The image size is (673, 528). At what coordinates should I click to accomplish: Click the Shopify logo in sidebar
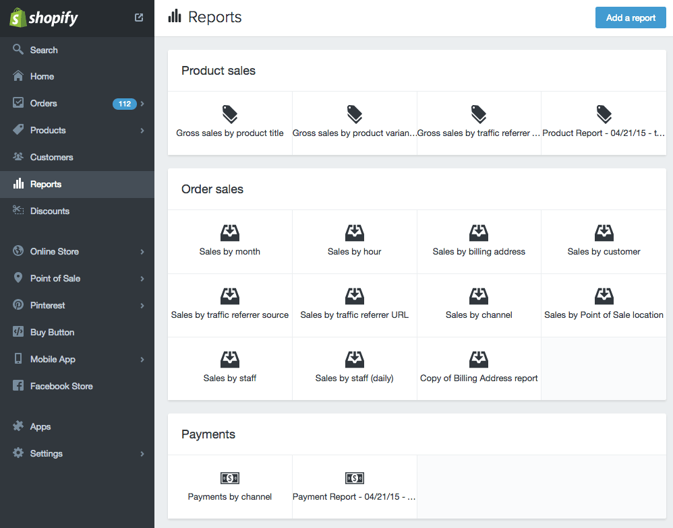44,18
